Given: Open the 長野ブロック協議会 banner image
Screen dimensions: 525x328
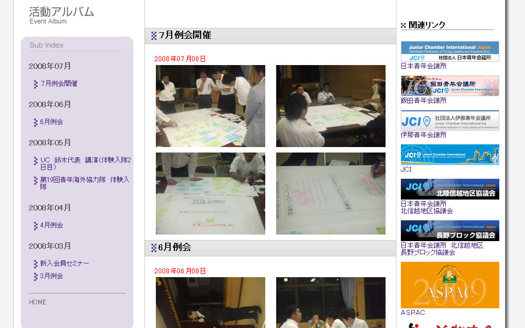Looking at the screenshot, I should [450, 231].
